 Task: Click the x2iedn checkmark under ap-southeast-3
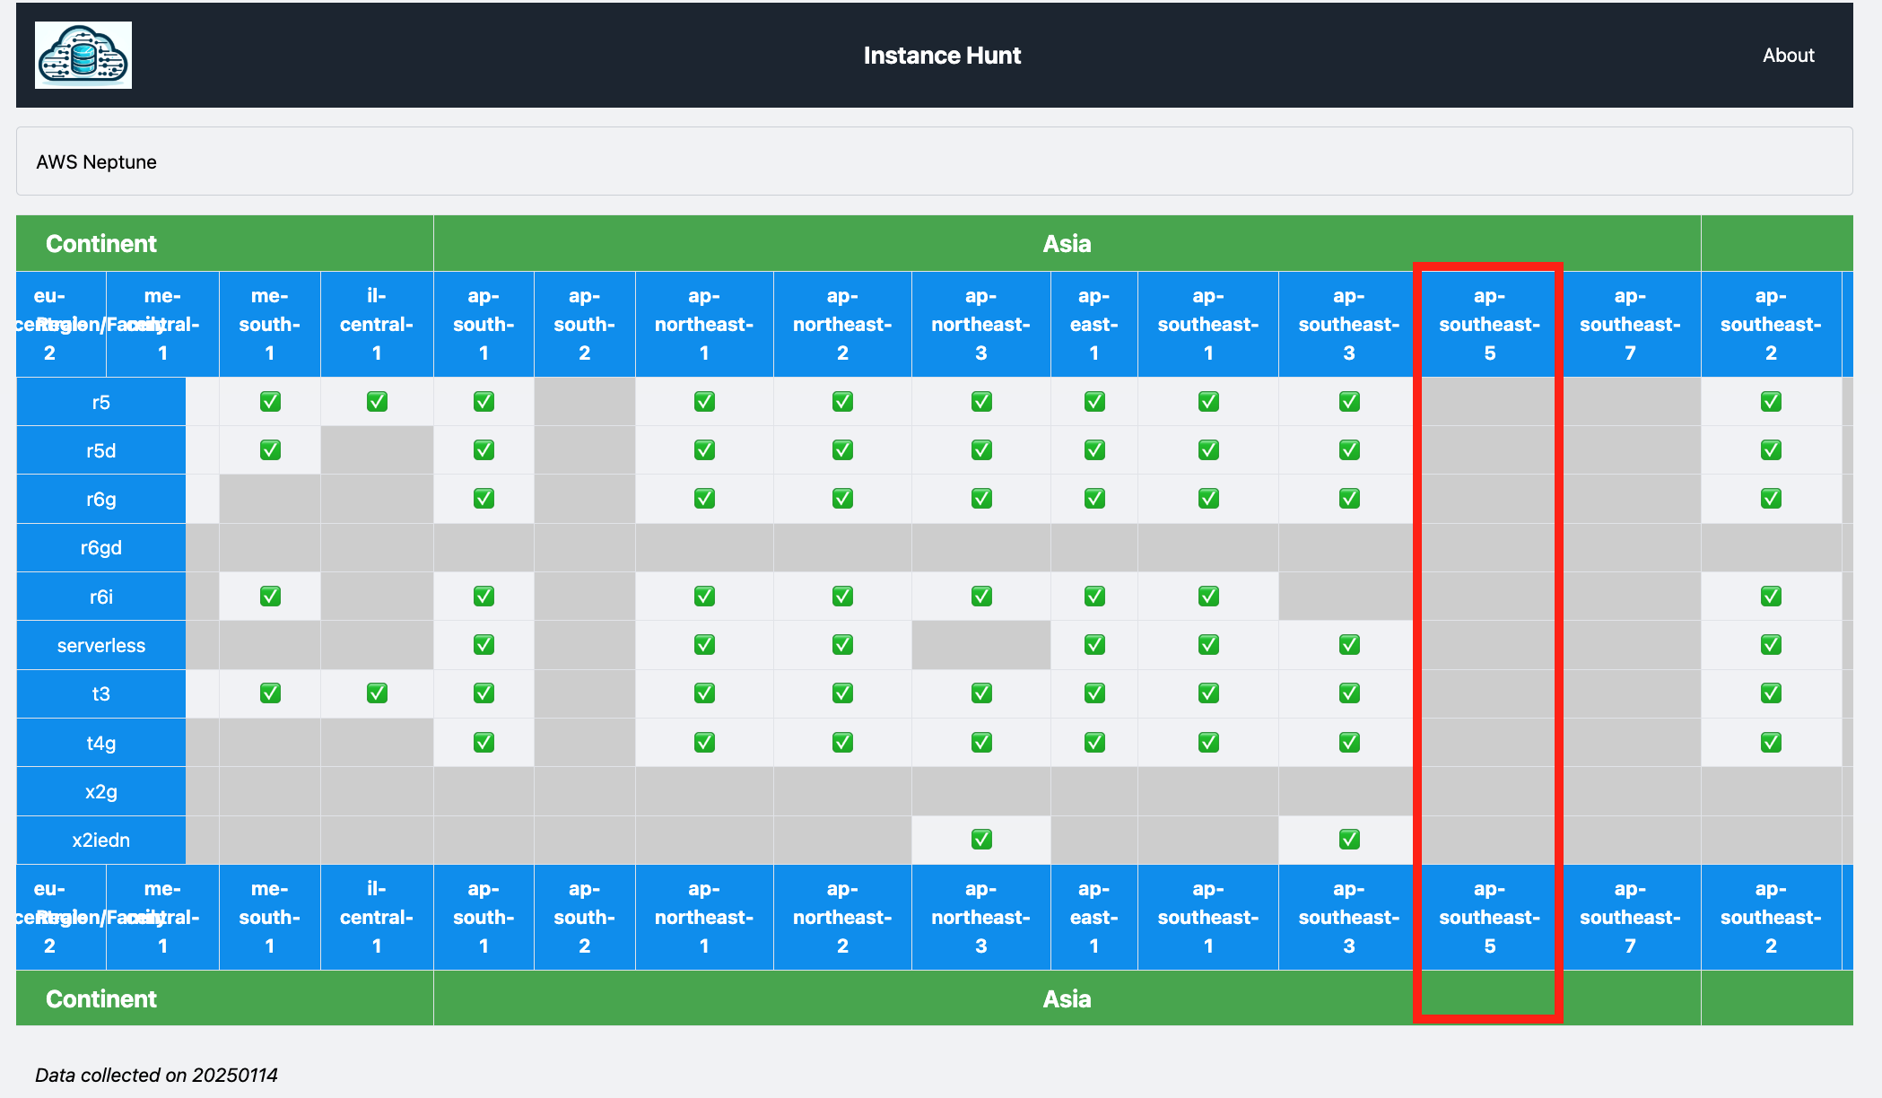coord(1349,839)
